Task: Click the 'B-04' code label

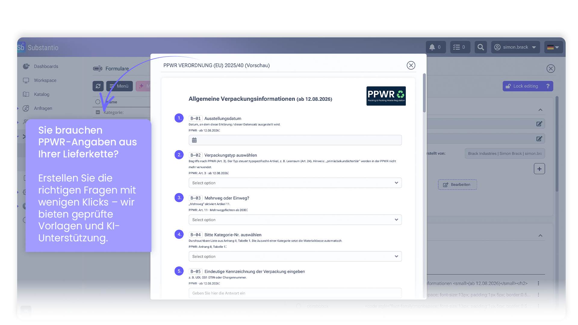Action: 195,235
